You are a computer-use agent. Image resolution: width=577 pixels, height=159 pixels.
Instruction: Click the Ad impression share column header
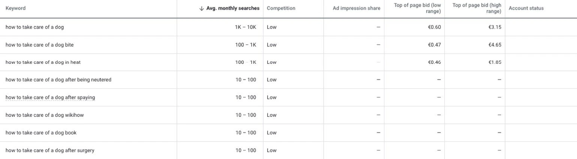356,8
